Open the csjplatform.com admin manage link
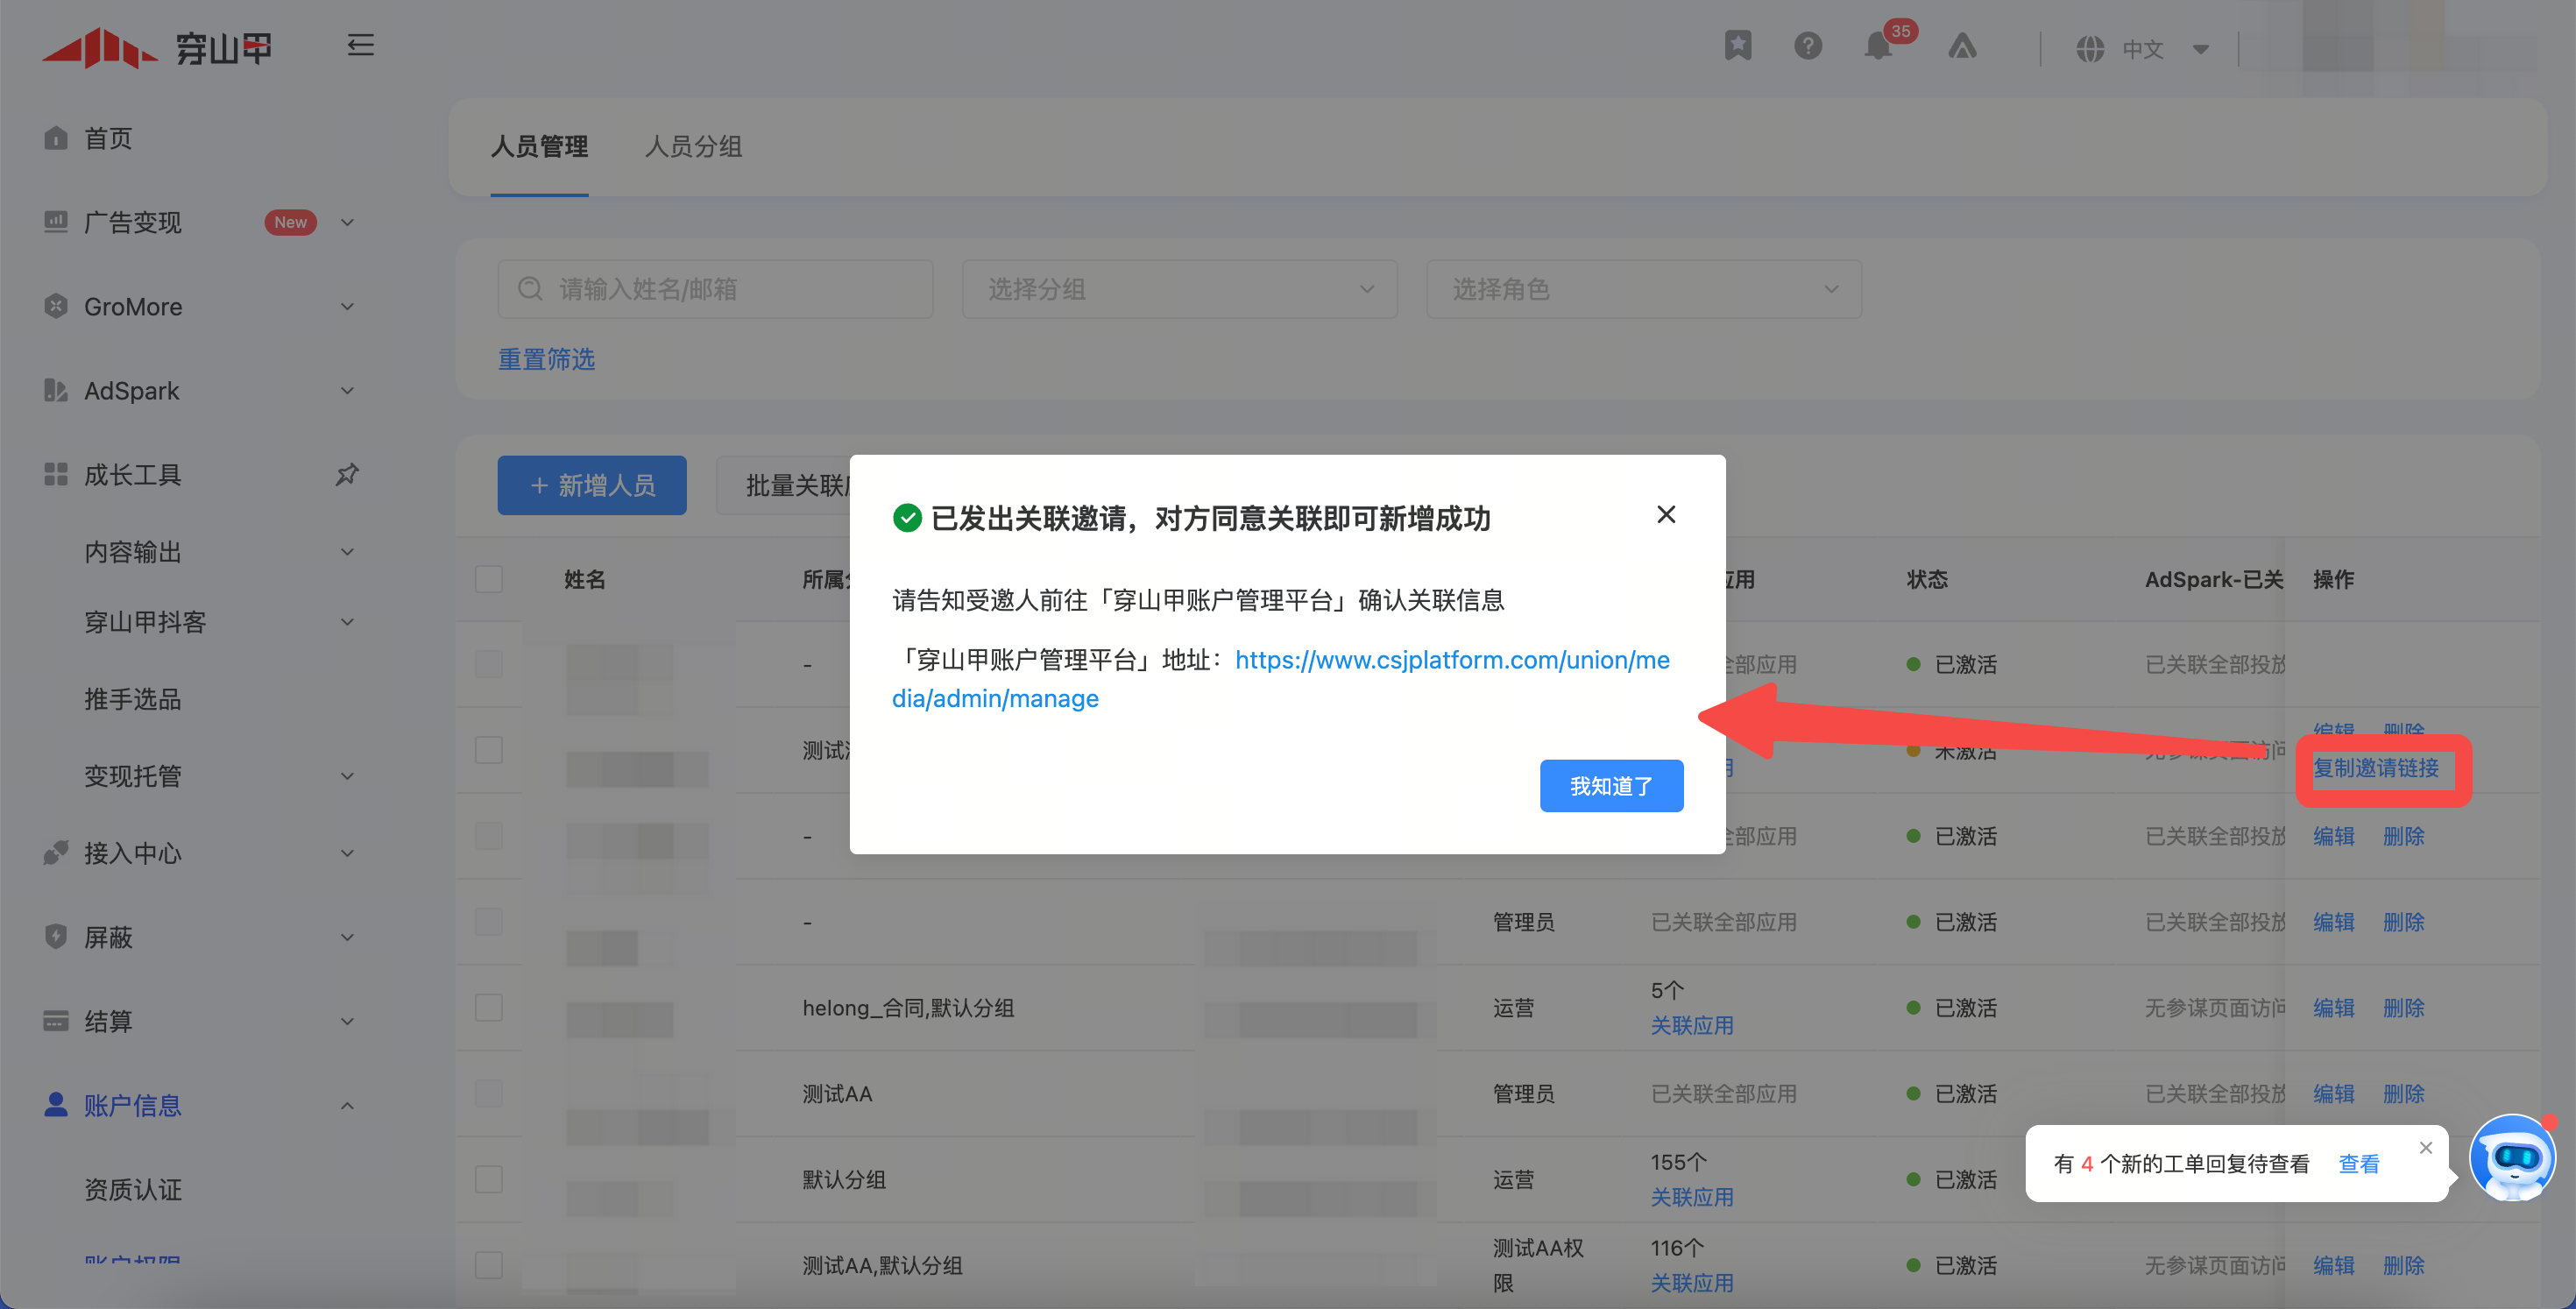Viewport: 2576px width, 1309px height. coord(1281,679)
